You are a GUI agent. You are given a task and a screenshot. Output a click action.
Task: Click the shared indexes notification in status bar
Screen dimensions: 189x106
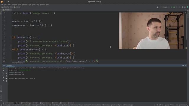point(68,105)
